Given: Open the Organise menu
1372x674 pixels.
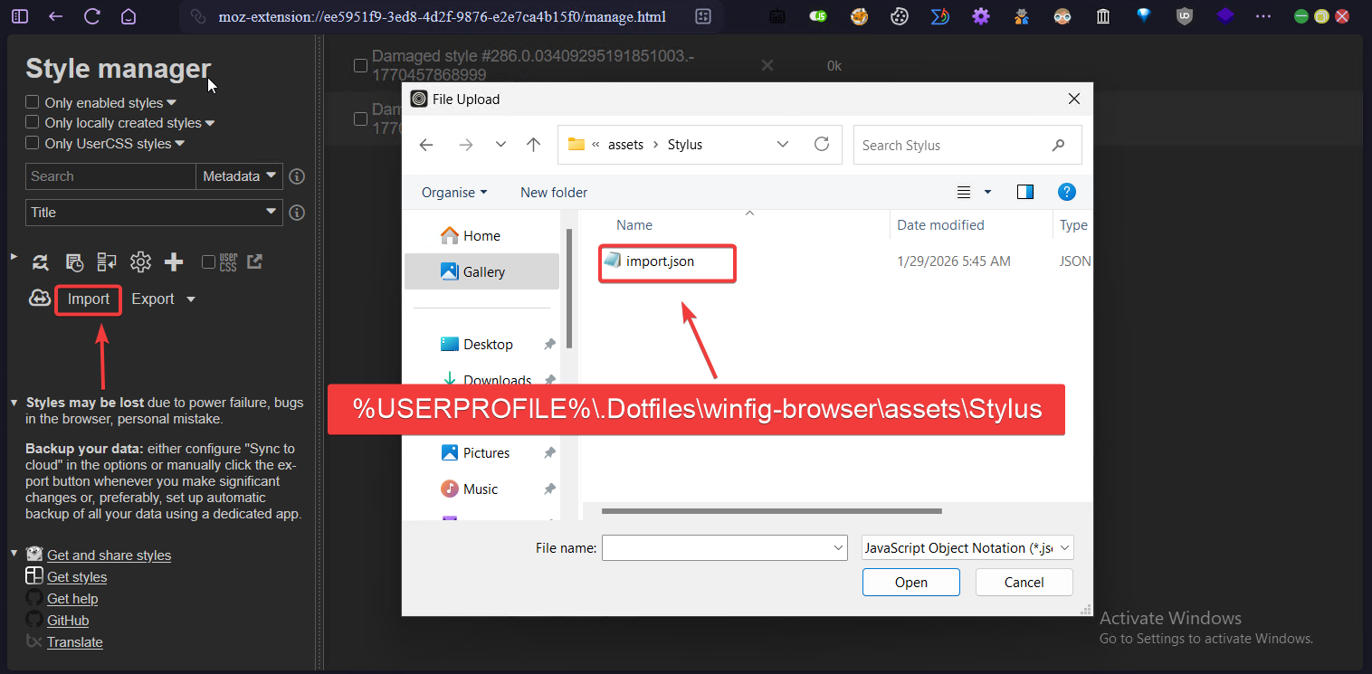Looking at the screenshot, I should pos(453,193).
